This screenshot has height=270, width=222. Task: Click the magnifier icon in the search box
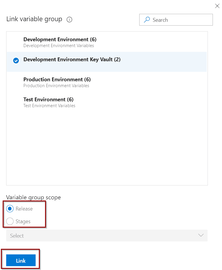(x=147, y=20)
